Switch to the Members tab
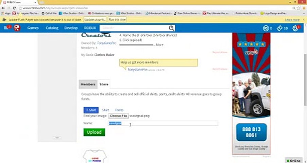This screenshot has height=163, width=307. [88, 84]
